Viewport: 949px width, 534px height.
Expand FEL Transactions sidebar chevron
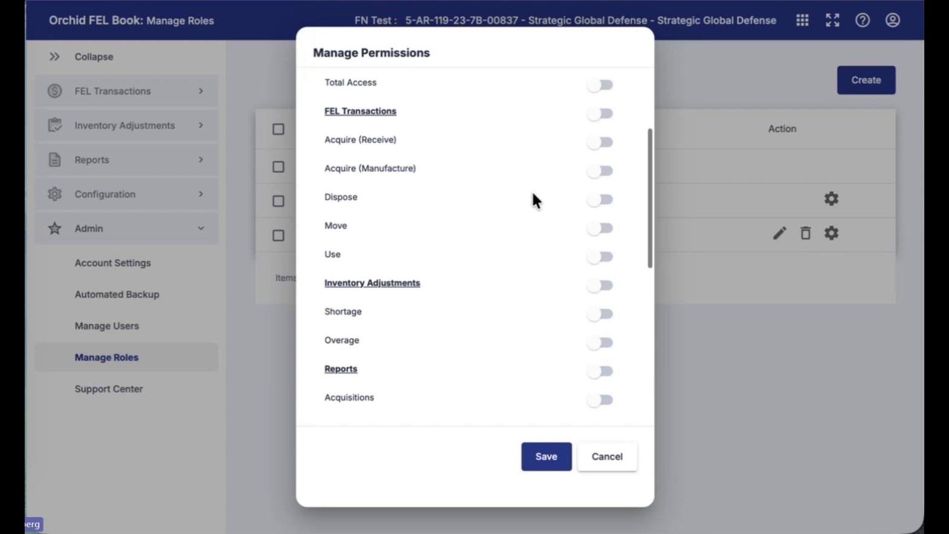point(201,91)
